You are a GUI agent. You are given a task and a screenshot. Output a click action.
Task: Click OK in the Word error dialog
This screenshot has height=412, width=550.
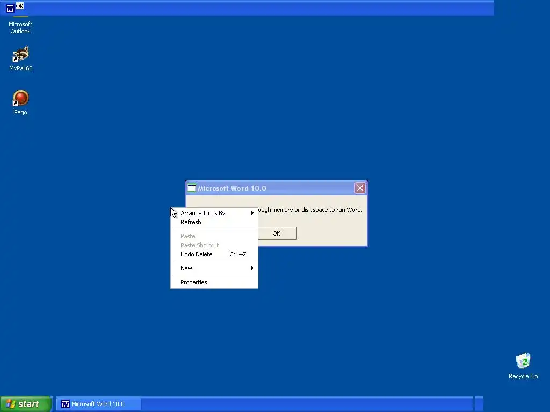point(276,233)
